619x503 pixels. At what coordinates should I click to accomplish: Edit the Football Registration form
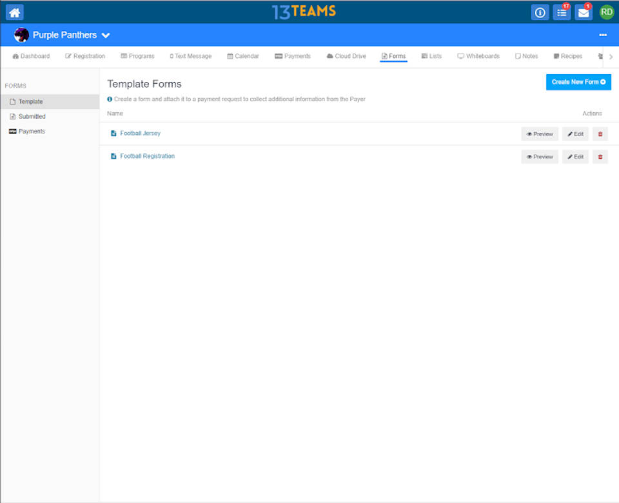point(575,157)
